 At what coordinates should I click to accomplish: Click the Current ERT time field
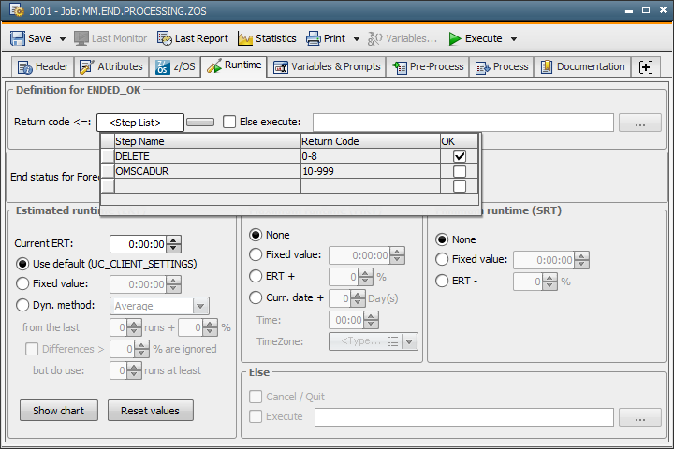tap(138, 244)
